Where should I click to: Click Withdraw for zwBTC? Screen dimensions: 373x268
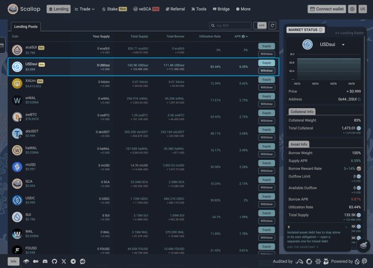click(266, 121)
